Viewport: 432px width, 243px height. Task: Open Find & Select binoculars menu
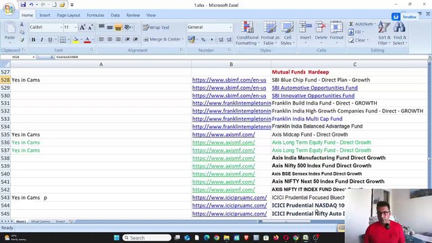coord(400,33)
